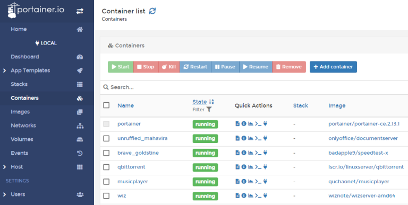Sort by the Stack column header

[x=301, y=105]
